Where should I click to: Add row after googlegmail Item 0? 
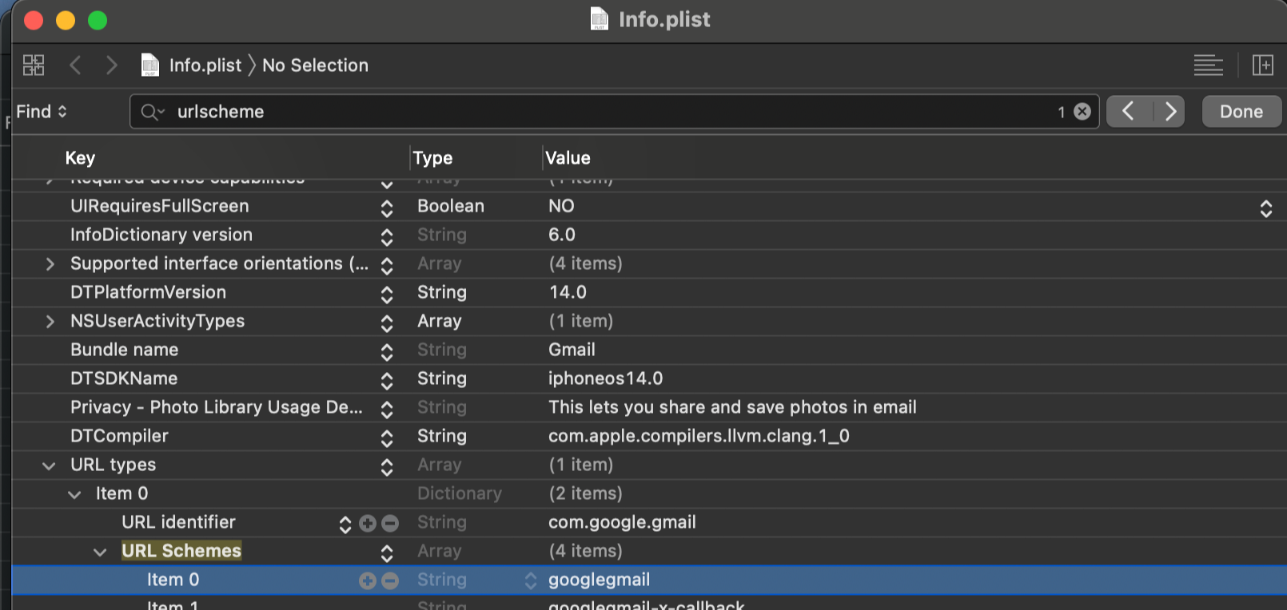pyautogui.click(x=368, y=580)
